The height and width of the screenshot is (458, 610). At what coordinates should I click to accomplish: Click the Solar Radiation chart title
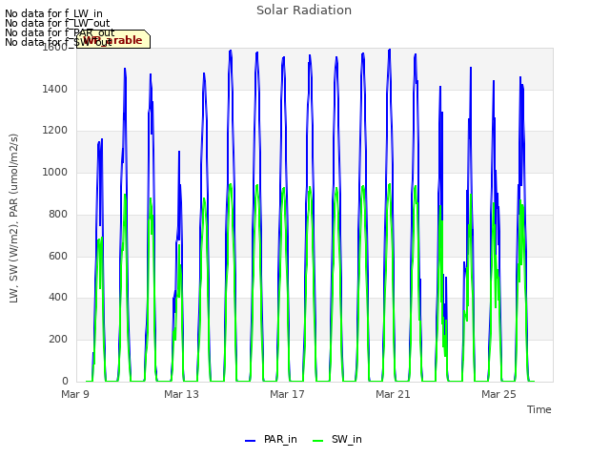coord(304,10)
